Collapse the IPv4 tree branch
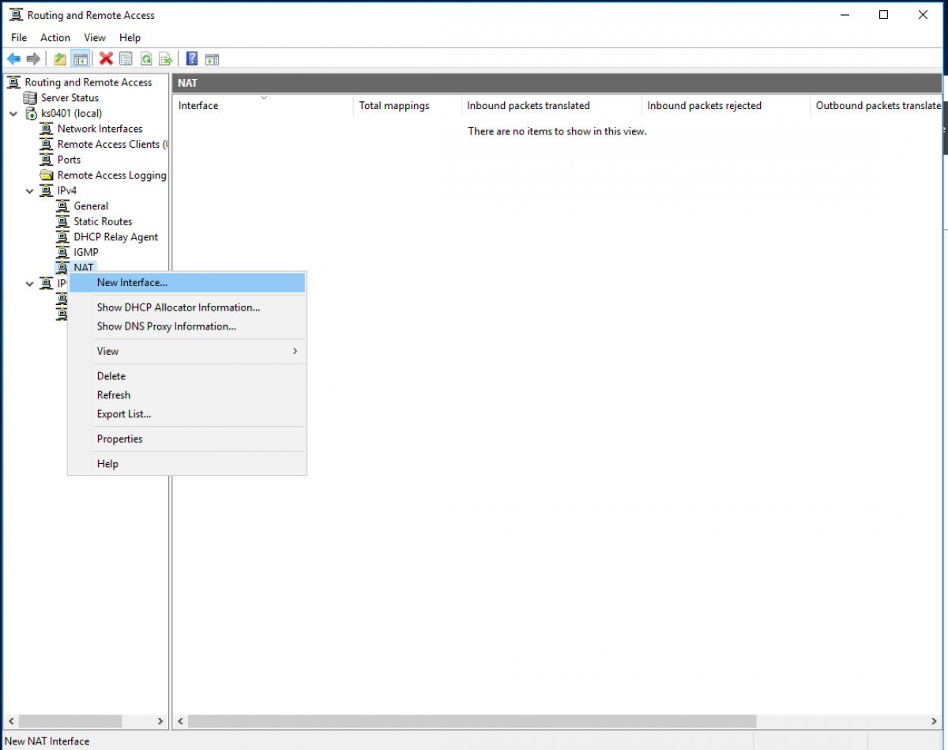 [29, 190]
